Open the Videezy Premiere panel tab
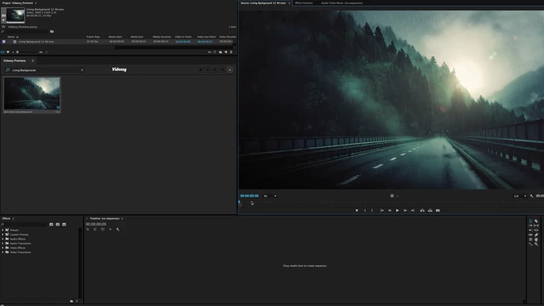The width and height of the screenshot is (544, 306). point(15,61)
